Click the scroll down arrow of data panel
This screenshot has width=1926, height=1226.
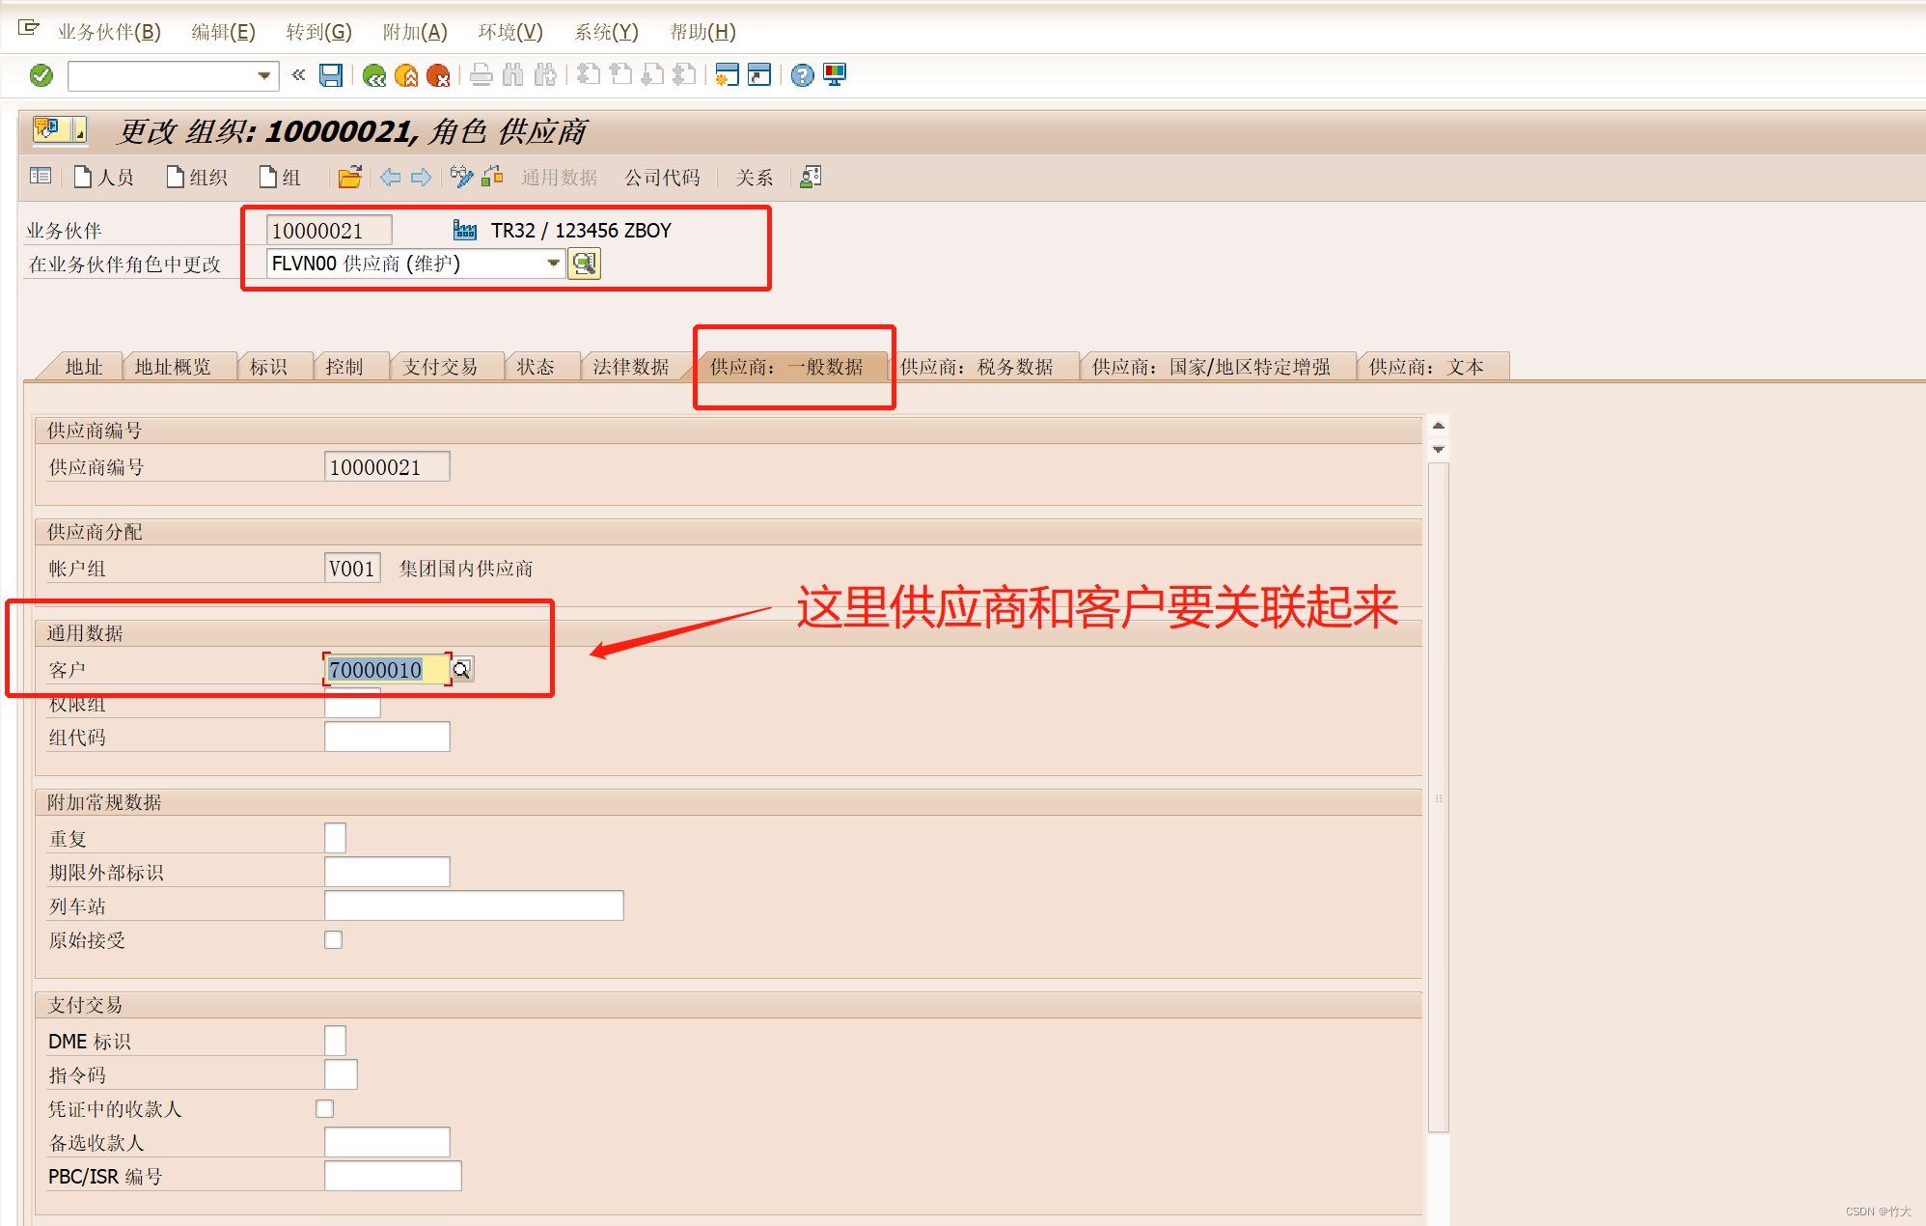1439,450
